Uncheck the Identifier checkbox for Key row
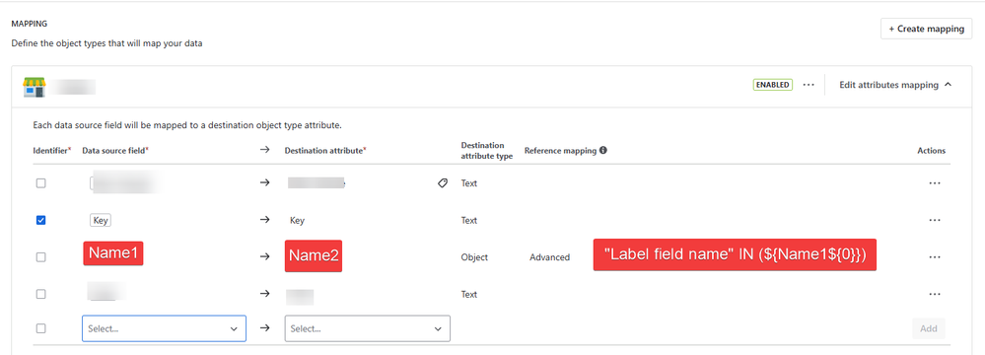 coord(40,221)
